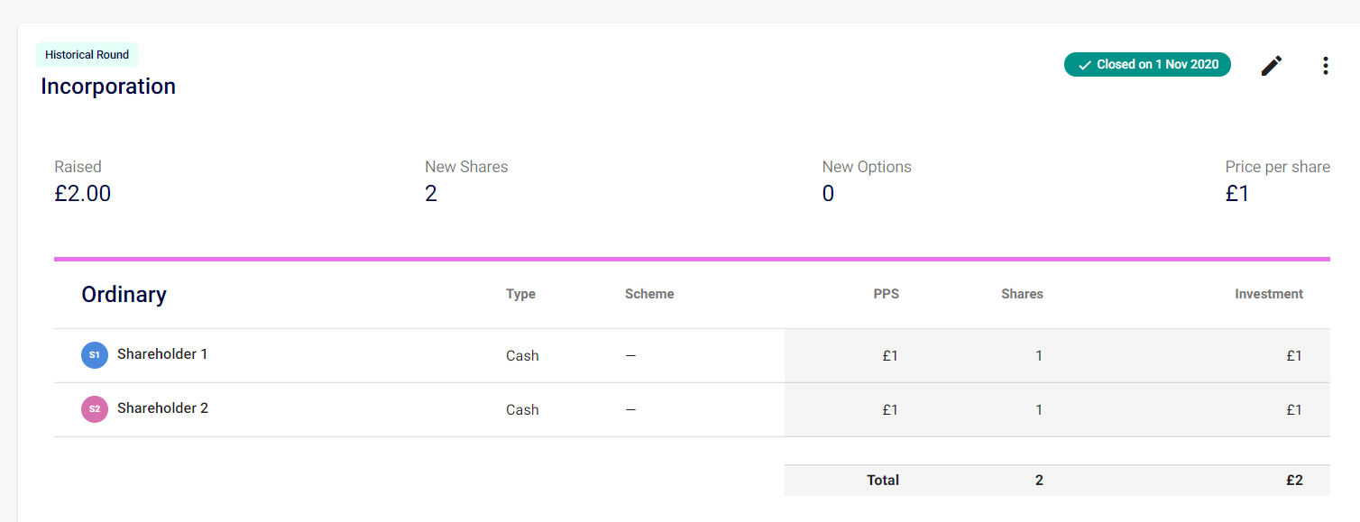
Task: Click the Ordinary share class heading
Action: pyautogui.click(x=124, y=295)
